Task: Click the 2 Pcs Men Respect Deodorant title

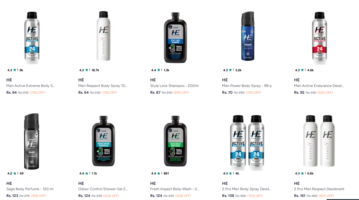Action: [x=319, y=189]
